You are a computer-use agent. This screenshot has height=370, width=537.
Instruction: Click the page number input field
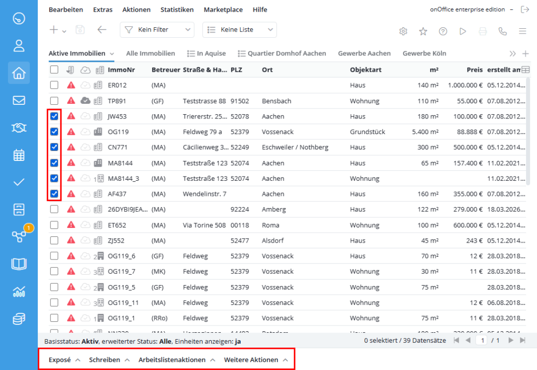pos(482,340)
